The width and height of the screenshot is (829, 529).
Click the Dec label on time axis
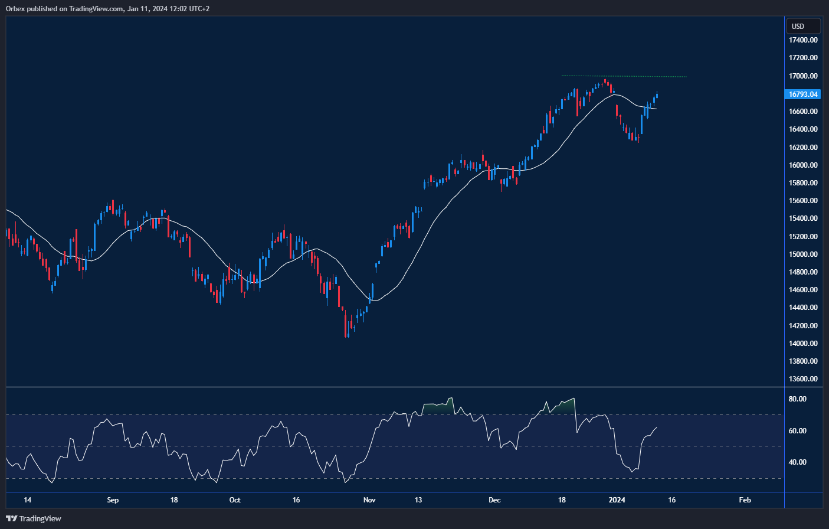tap(494, 500)
